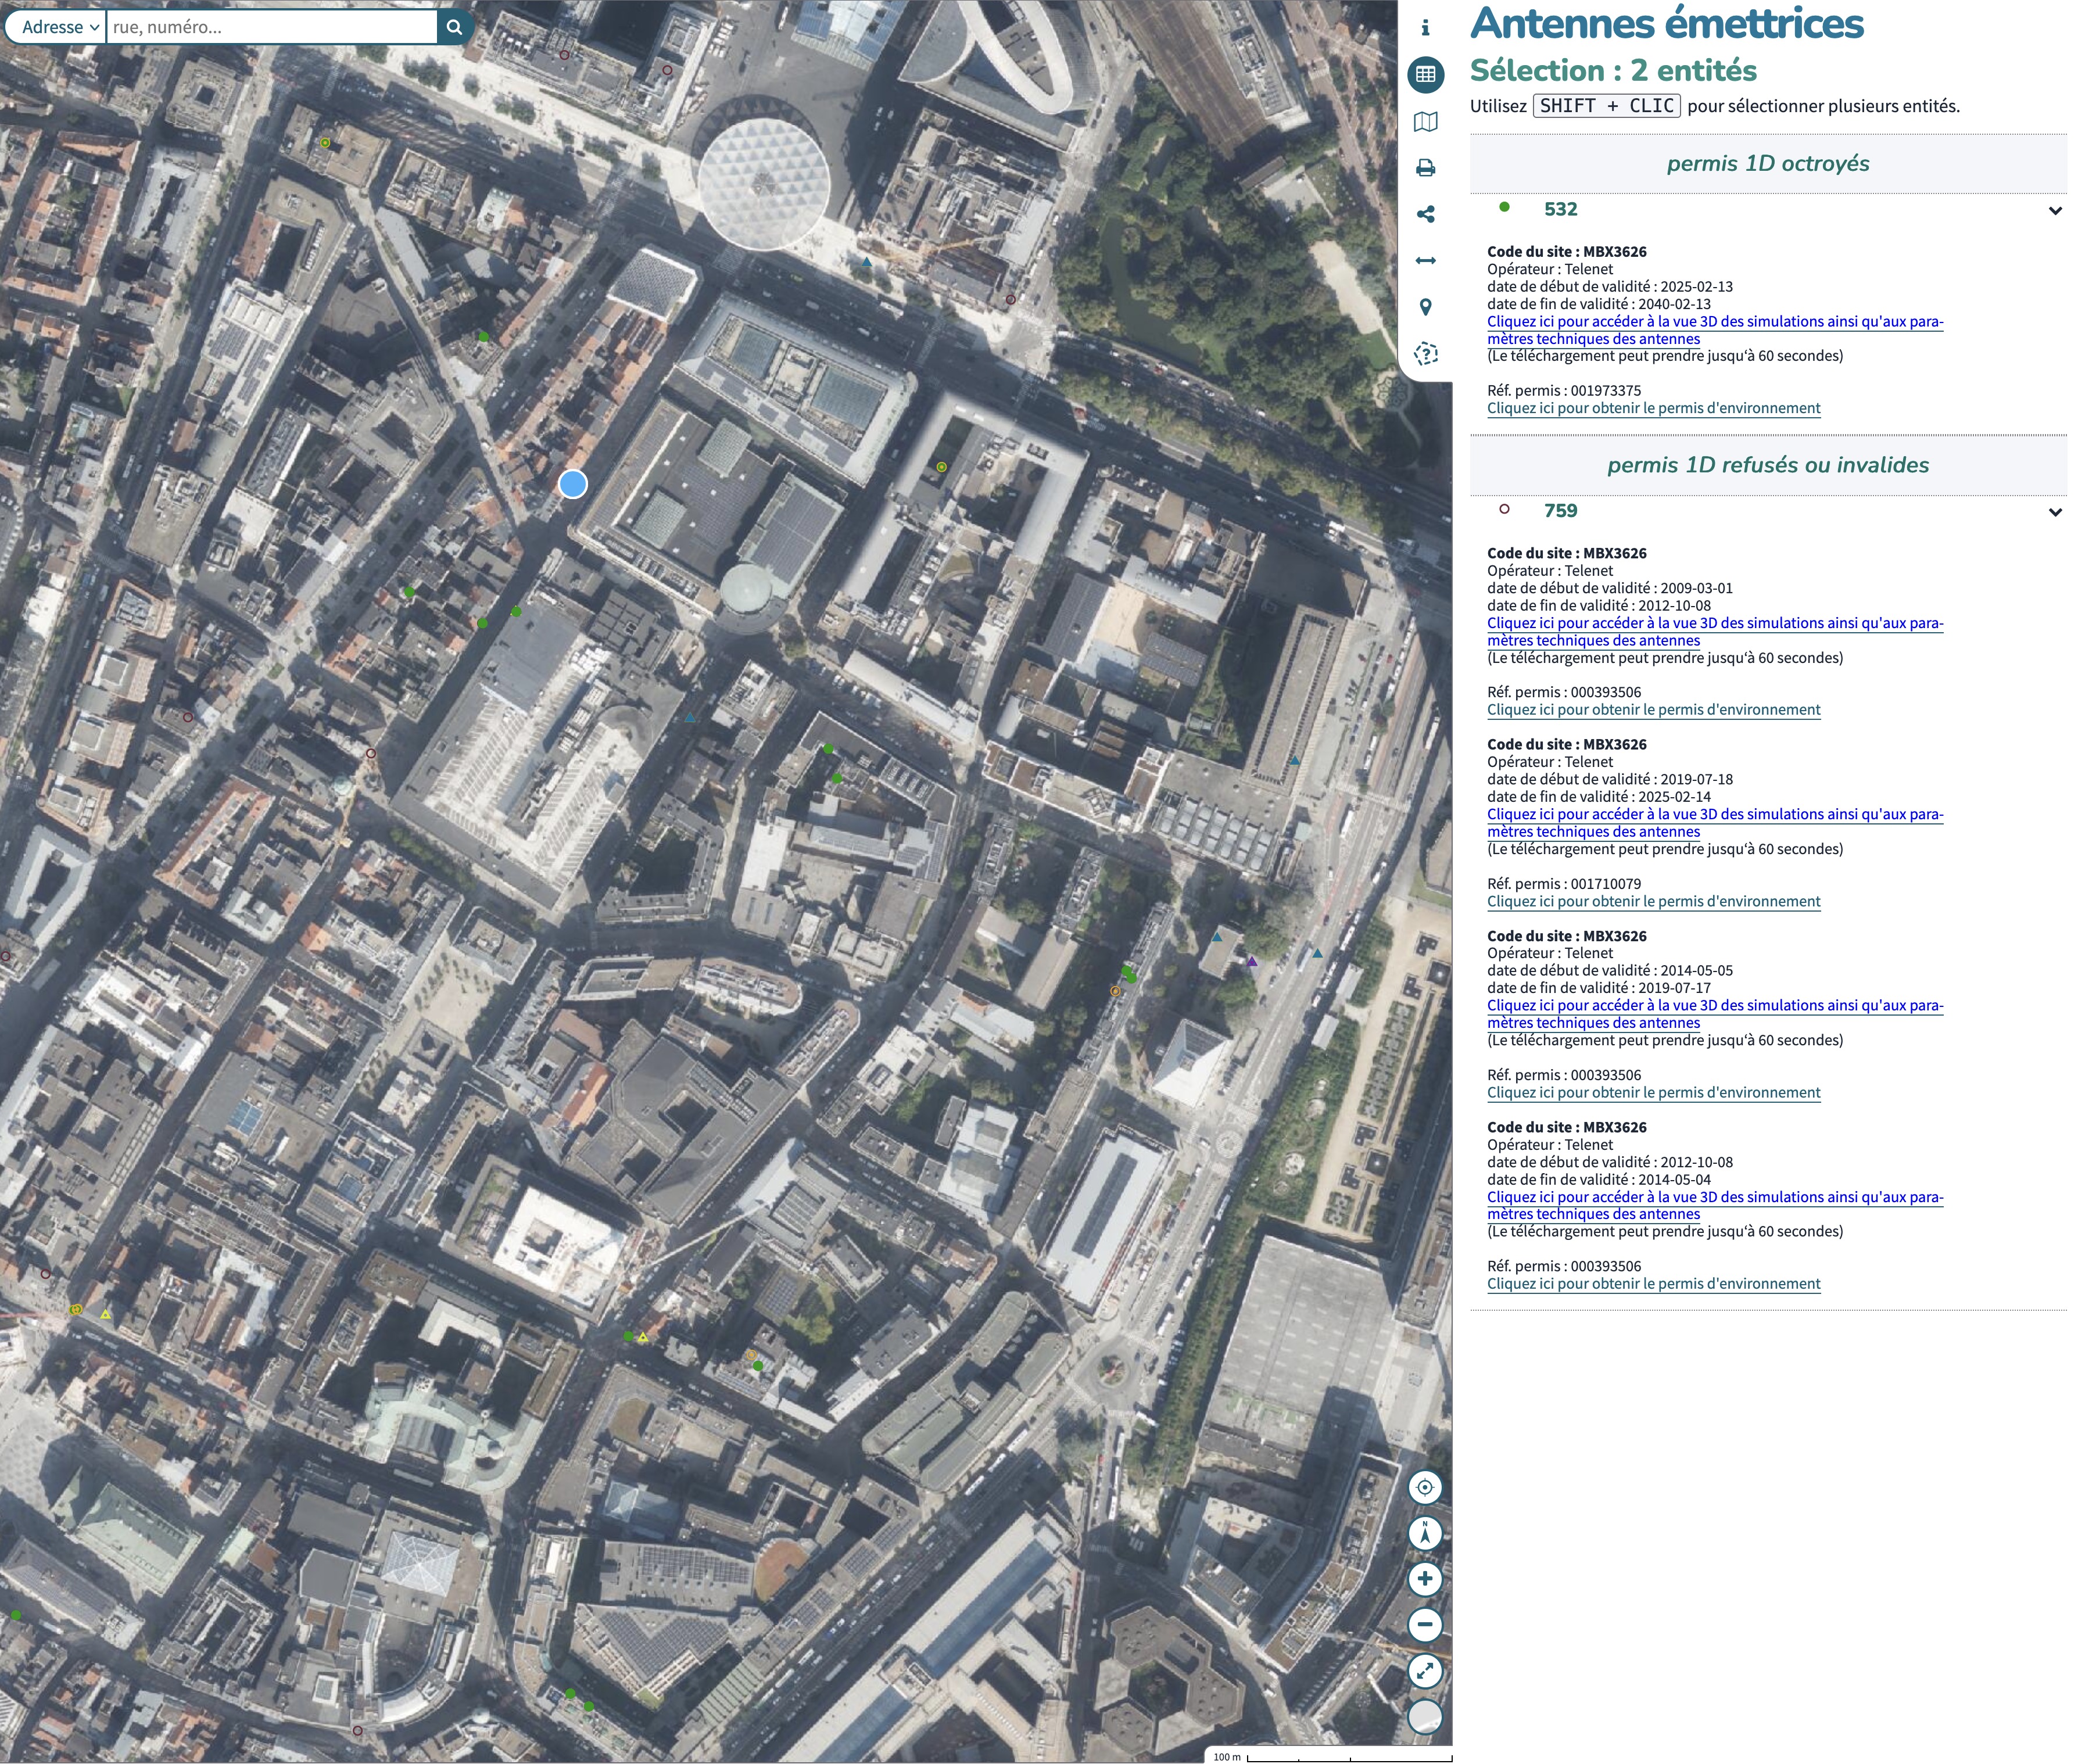Zoom in with the plus button
Screen dimensions: 2078x1764
pos(1424,1579)
